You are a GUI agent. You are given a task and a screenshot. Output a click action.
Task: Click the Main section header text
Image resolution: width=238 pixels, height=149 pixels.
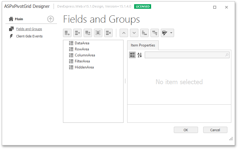19,19
